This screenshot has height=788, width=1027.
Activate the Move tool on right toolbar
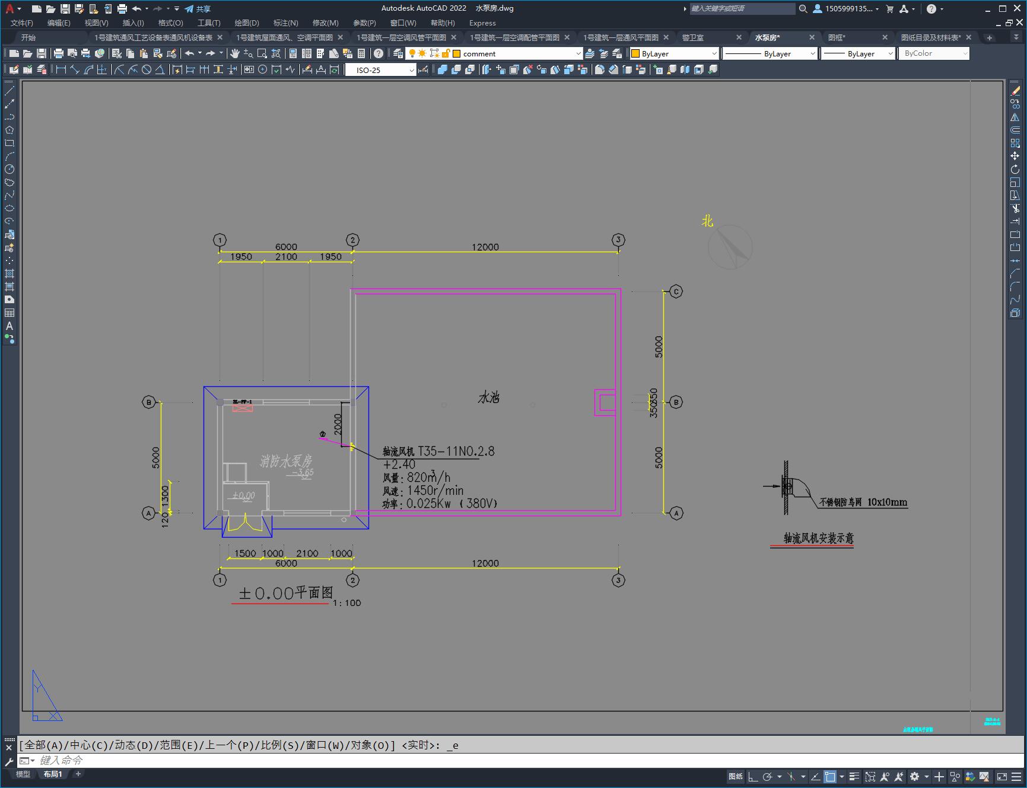[1015, 156]
